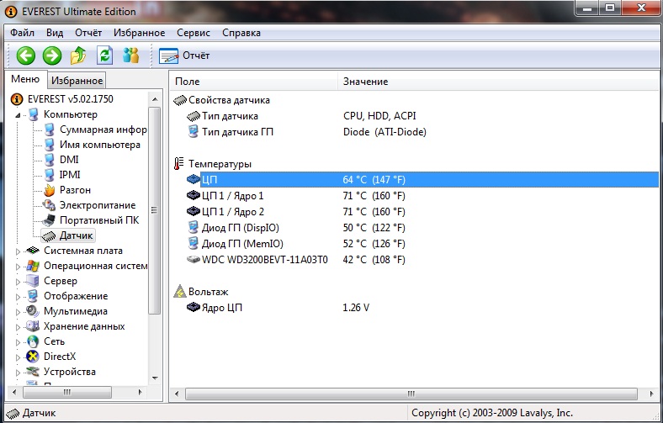Image resolution: width=663 pixels, height=423 pixels.
Task: Click the Температуры thermometer group icon
Action: pyautogui.click(x=179, y=163)
